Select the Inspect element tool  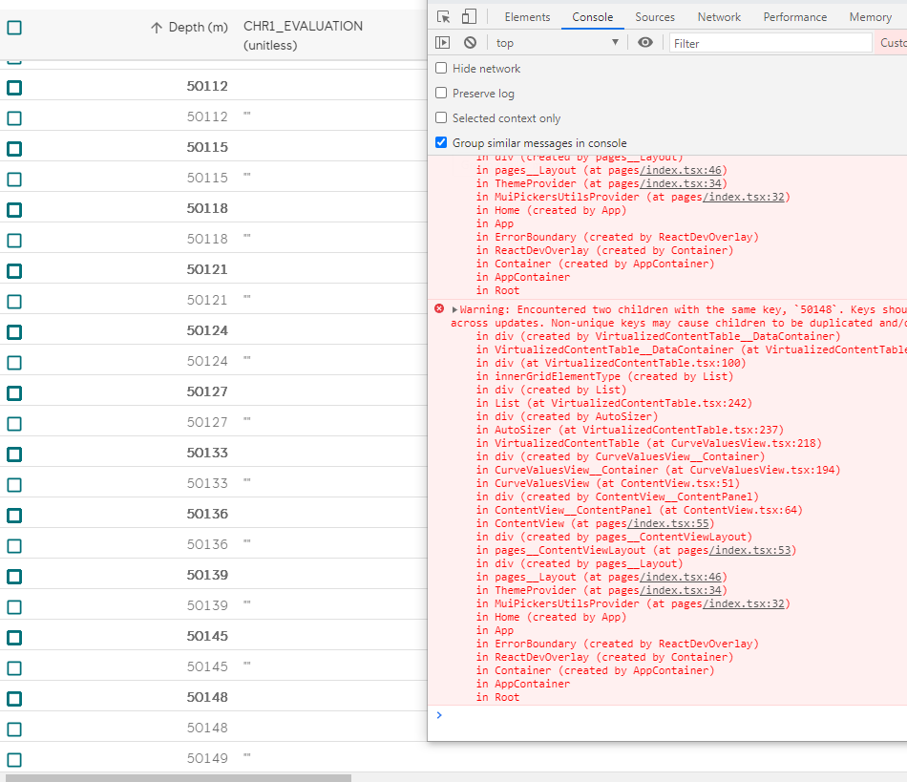click(441, 16)
